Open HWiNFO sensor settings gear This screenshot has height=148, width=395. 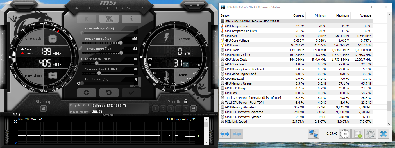370,134
